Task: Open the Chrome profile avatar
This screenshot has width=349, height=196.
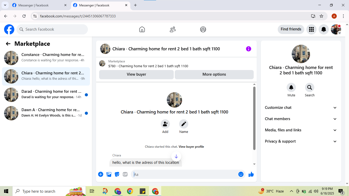Action: click(334, 16)
